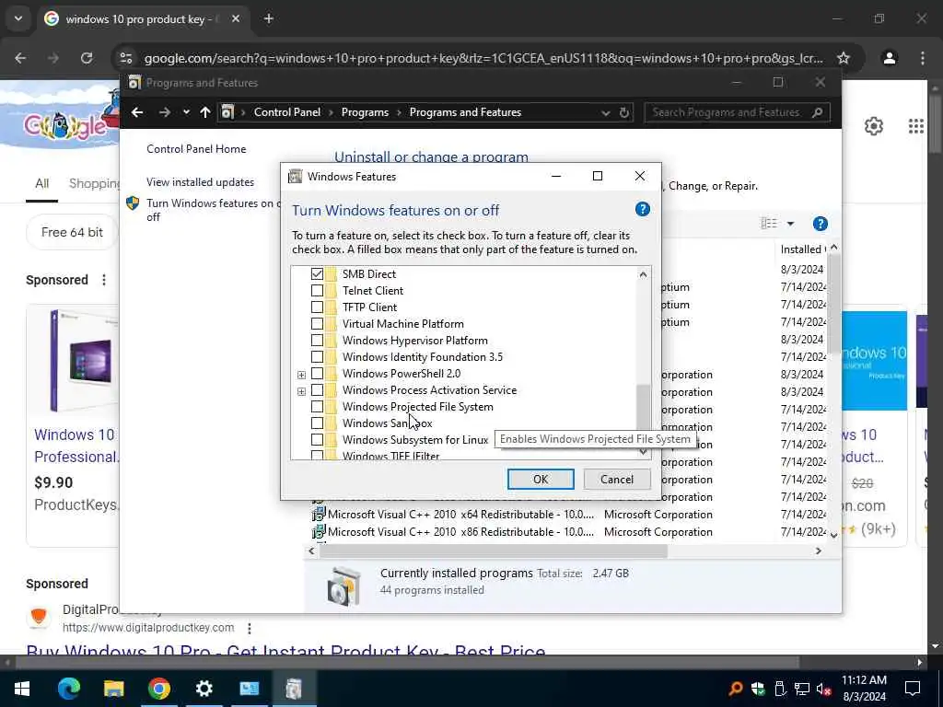Open options for Sponsored section

tap(103, 280)
